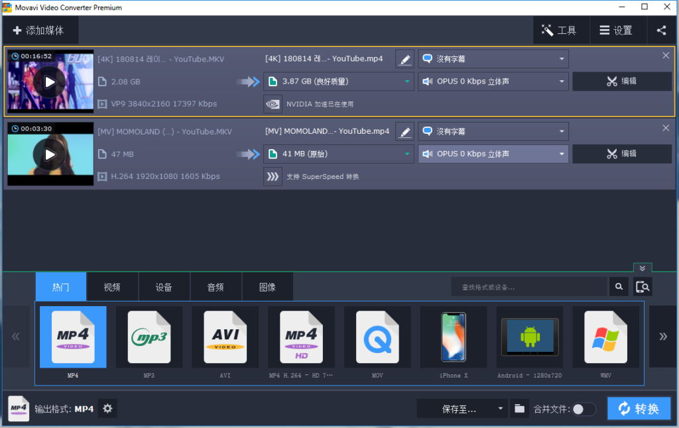The height and width of the screenshot is (428, 679).
Task: Click the SuperSpeed conversion arrows icon
Action: [273, 176]
